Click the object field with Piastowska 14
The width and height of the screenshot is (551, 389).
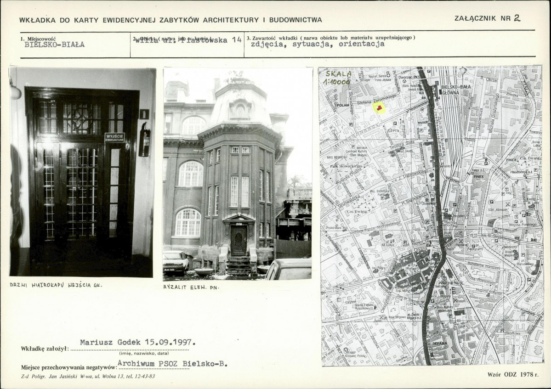[187, 40]
